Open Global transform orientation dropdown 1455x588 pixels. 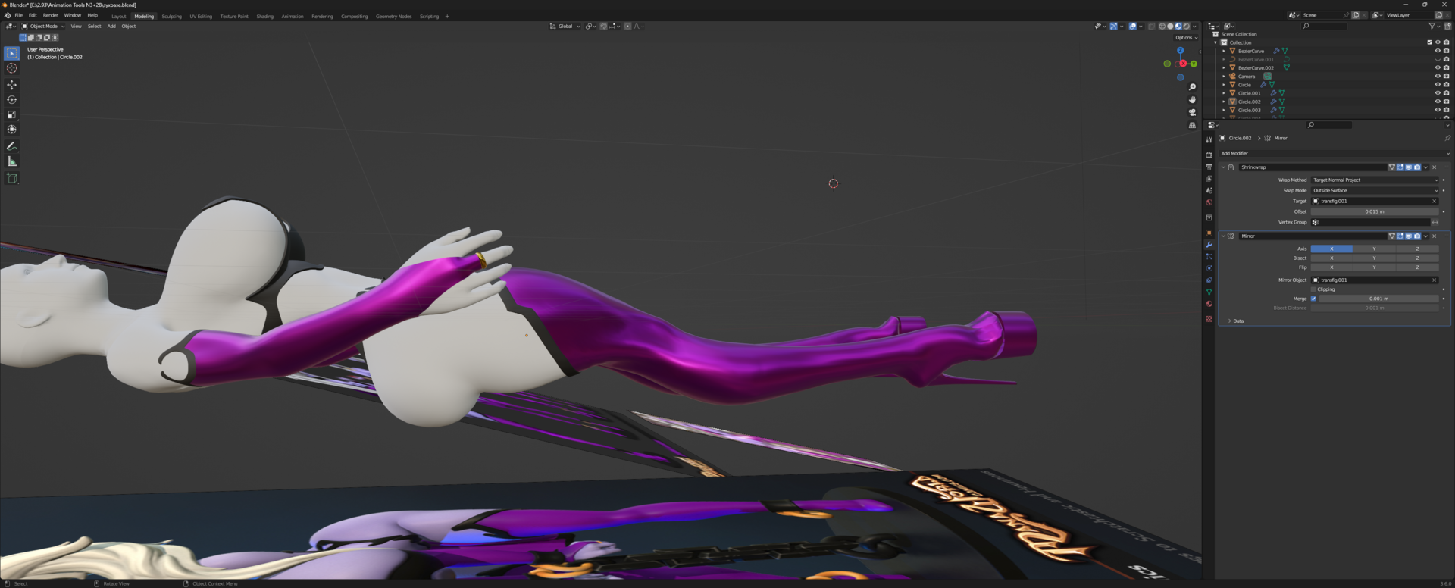point(565,27)
